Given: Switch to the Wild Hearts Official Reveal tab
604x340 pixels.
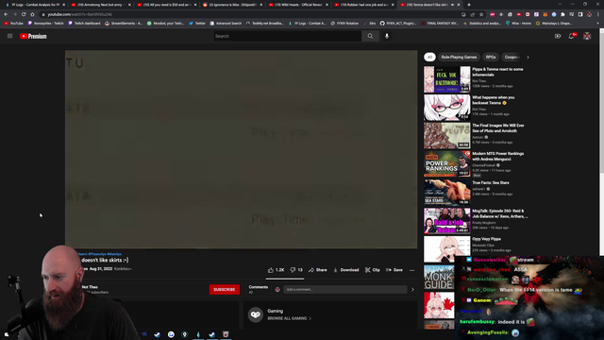Looking at the screenshot, I should (x=298, y=5).
